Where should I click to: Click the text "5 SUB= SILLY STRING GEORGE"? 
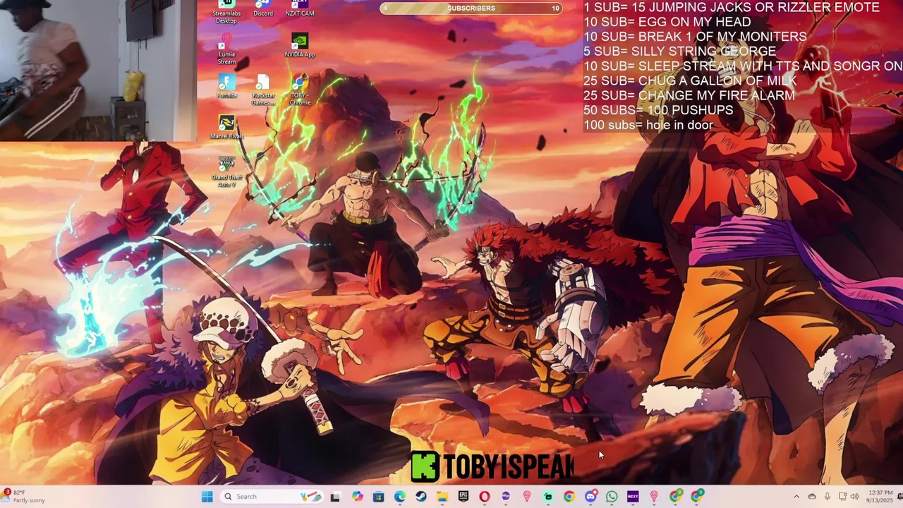pyautogui.click(x=679, y=52)
